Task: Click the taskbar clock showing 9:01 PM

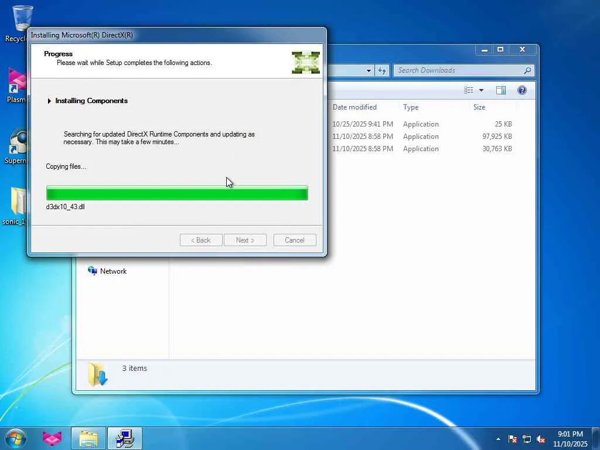Action: pos(570,439)
